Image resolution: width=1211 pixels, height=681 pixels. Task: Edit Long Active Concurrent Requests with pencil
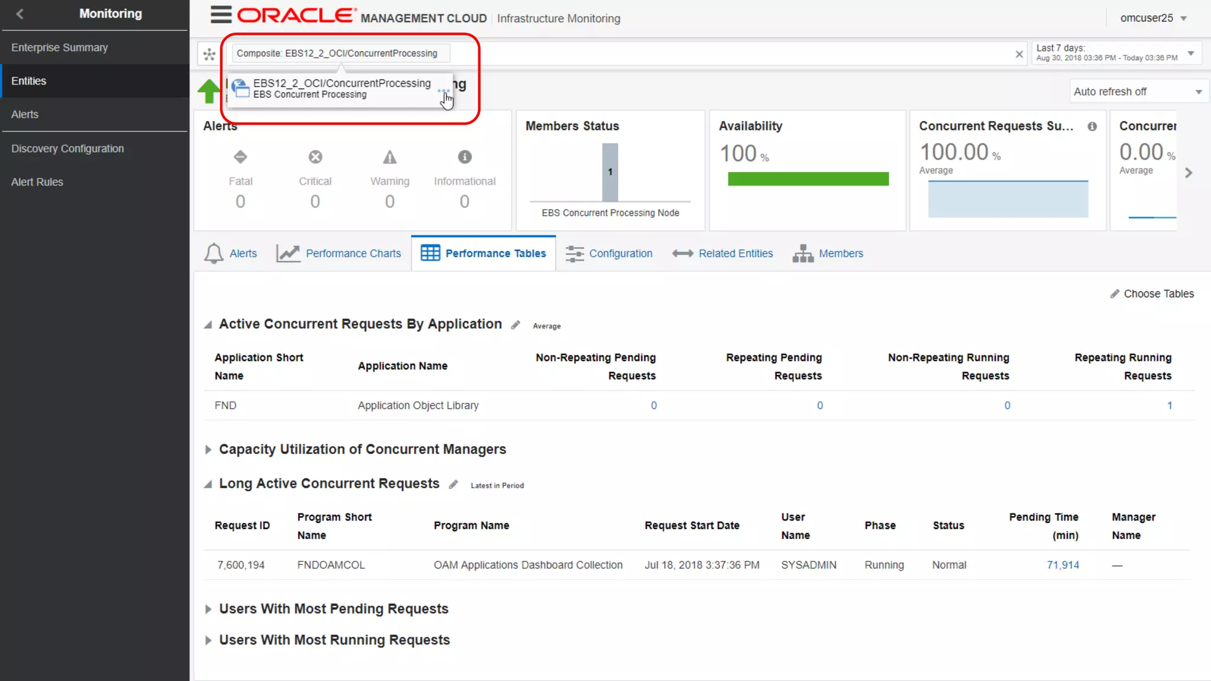point(454,484)
